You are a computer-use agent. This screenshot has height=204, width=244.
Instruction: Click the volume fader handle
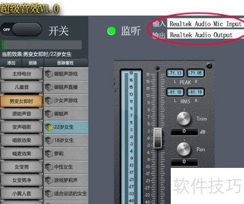[158, 138]
